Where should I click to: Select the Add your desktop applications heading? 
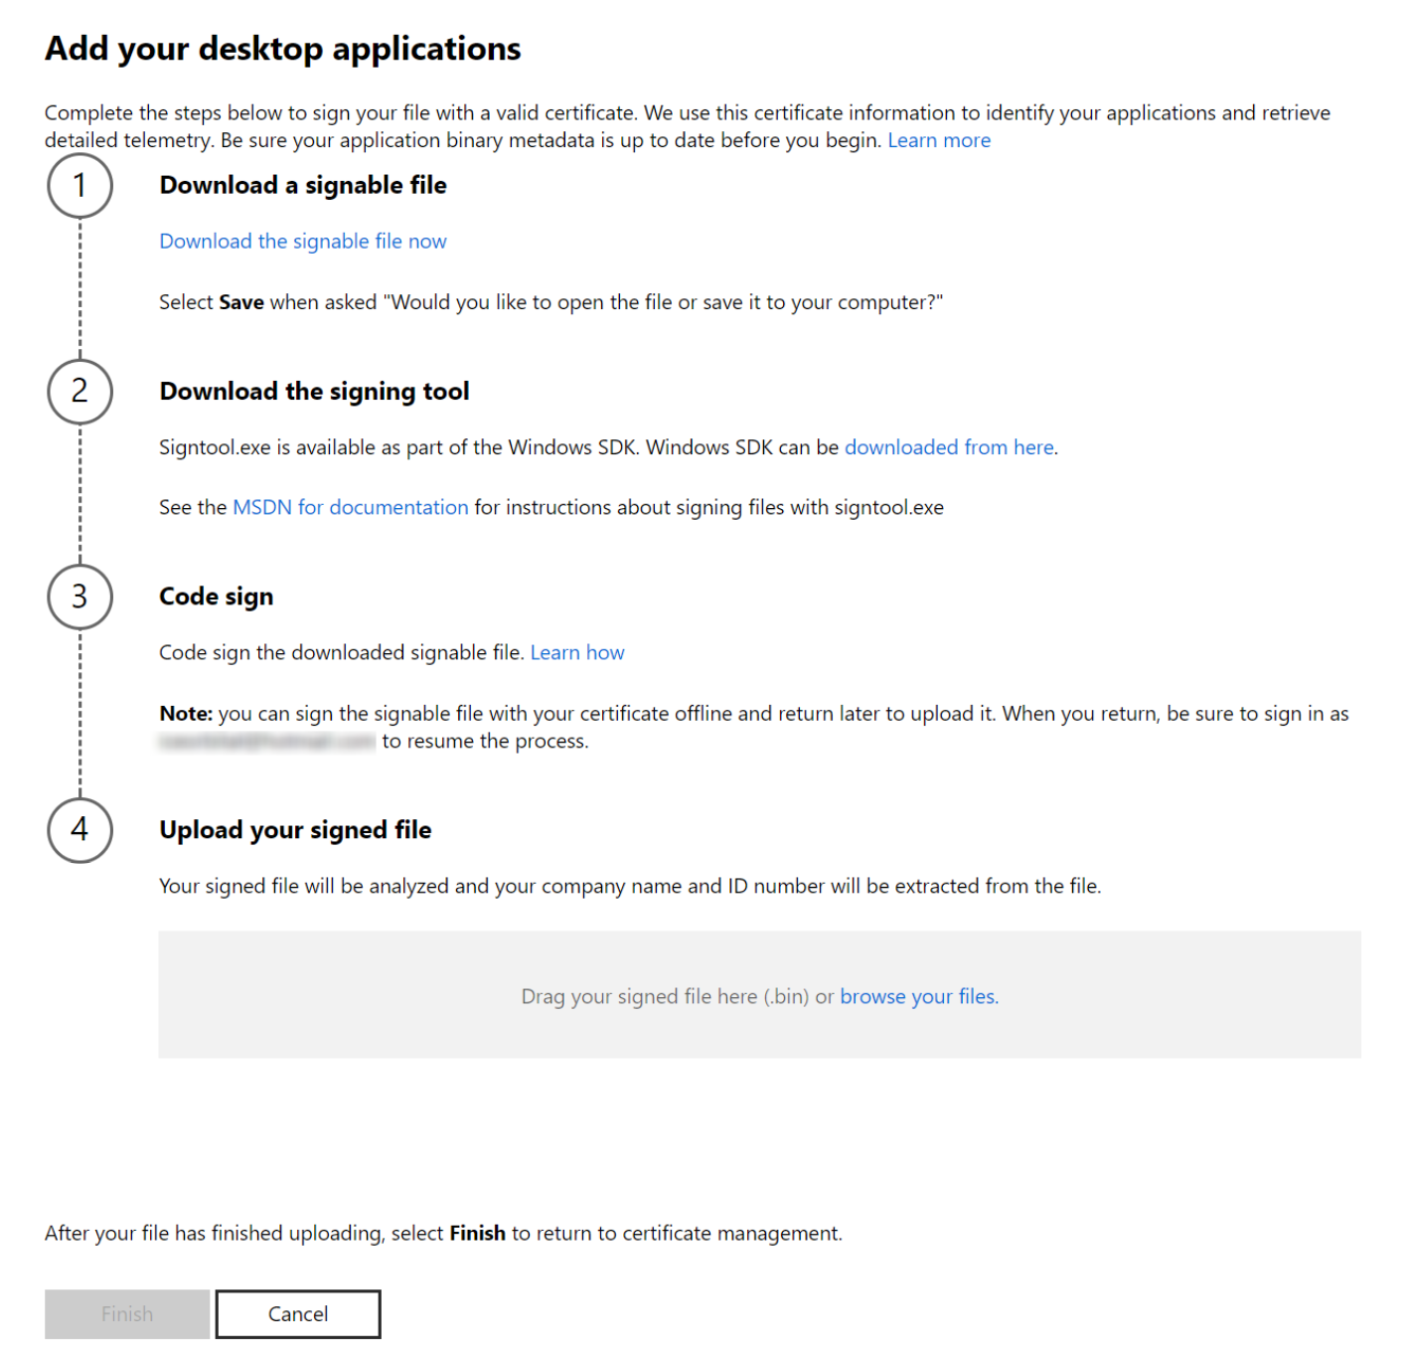click(x=281, y=48)
